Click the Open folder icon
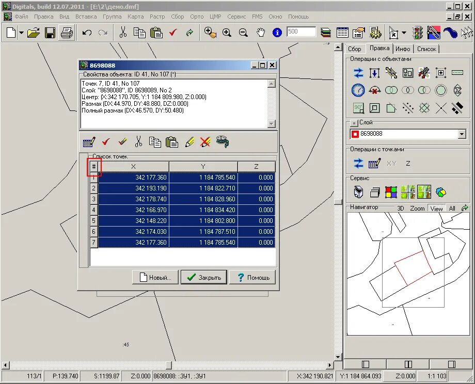This screenshot has width=475, height=384. (34, 33)
